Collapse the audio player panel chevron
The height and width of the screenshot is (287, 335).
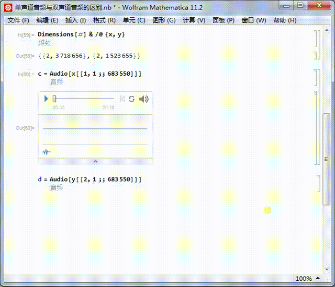pyautogui.click(x=95, y=161)
